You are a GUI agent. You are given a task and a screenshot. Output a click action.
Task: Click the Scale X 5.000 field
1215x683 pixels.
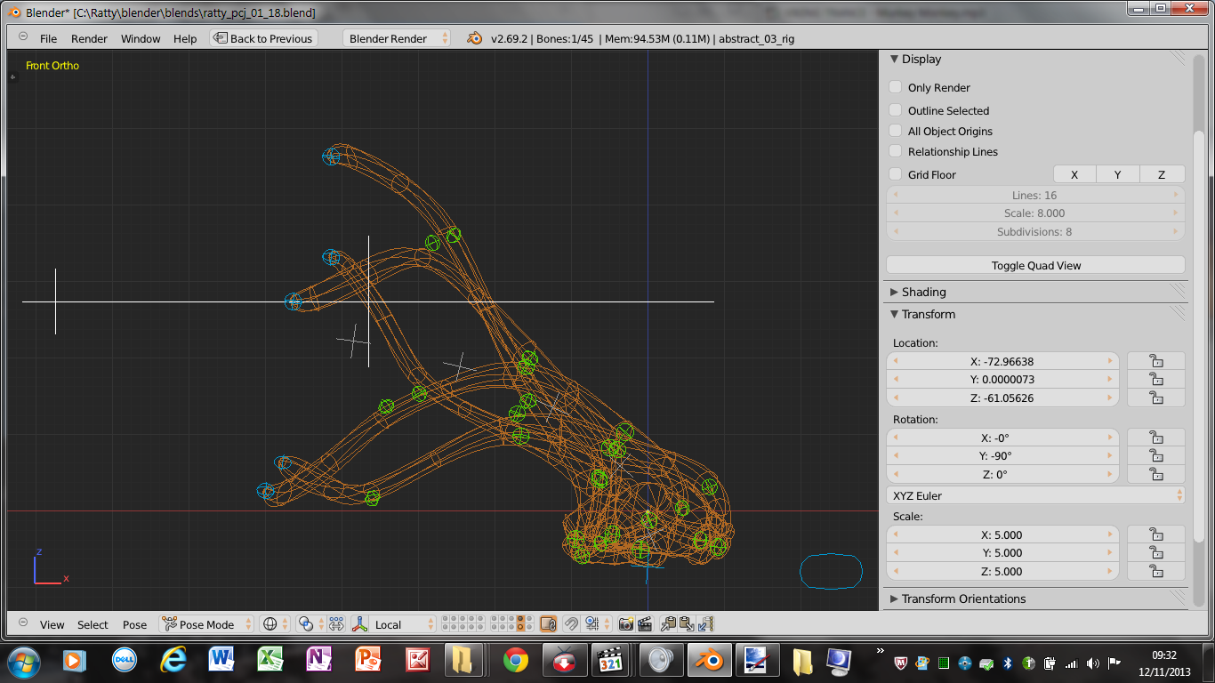tap(1002, 534)
